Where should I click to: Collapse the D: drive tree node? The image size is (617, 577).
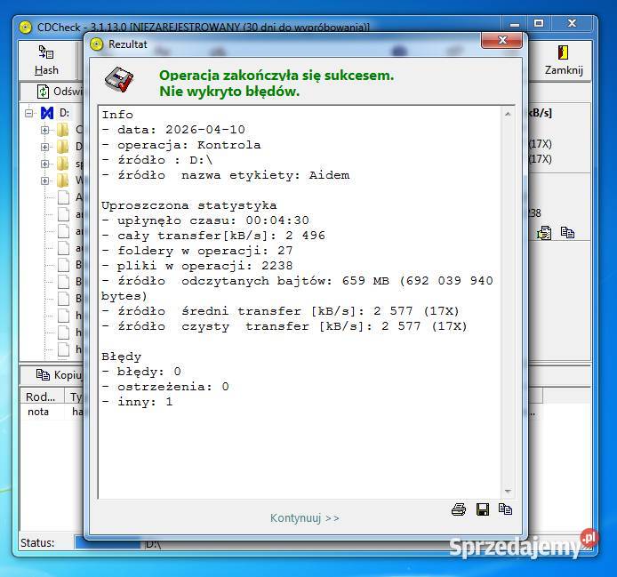28,113
